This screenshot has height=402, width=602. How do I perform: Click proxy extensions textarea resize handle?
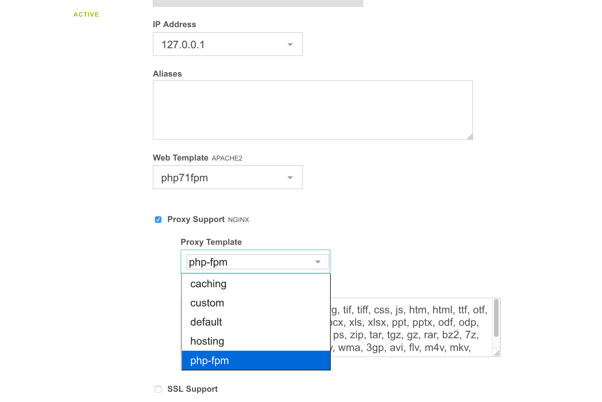pos(497,353)
